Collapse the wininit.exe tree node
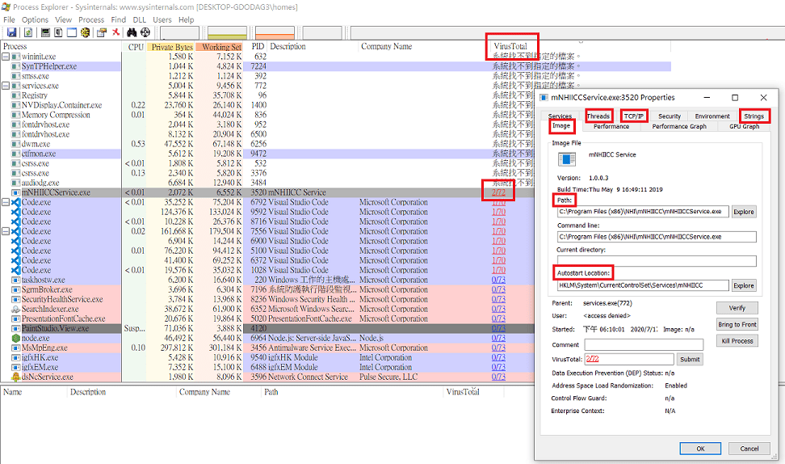Screen dimensions: 785x464 [x=6, y=57]
